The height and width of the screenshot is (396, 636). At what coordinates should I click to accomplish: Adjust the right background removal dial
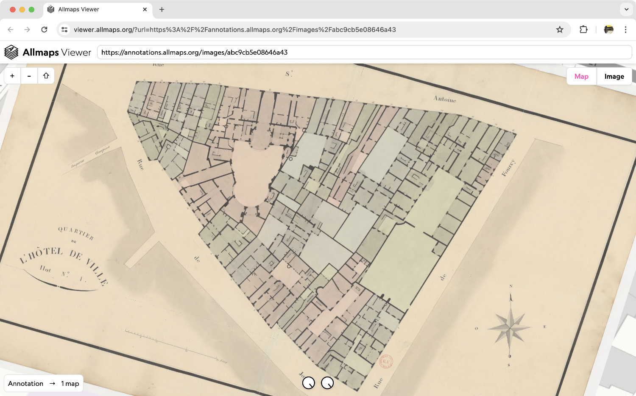click(x=327, y=383)
